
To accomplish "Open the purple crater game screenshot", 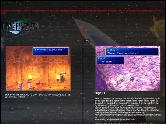I will point(128,69).
